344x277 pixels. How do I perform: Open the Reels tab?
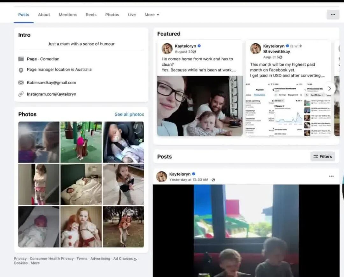[91, 15]
